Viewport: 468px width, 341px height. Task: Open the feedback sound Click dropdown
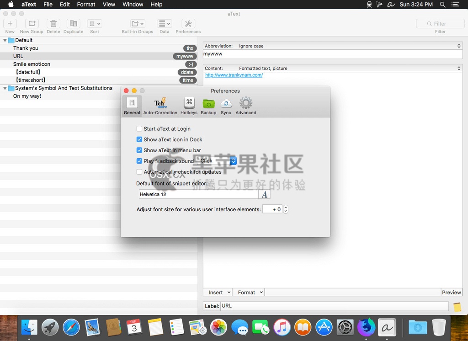(217, 161)
